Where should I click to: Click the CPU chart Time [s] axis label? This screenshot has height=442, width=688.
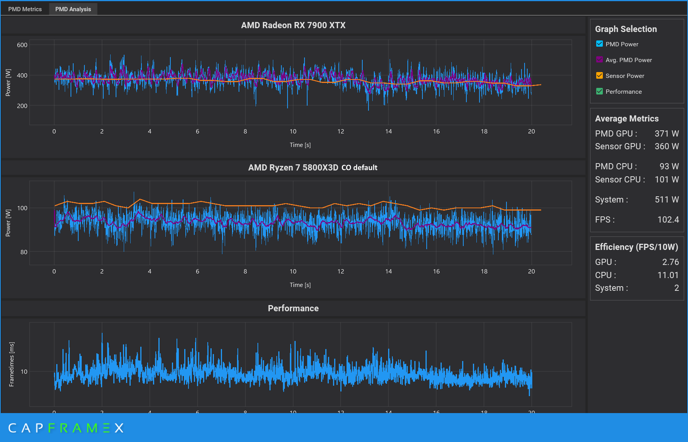[300, 285]
